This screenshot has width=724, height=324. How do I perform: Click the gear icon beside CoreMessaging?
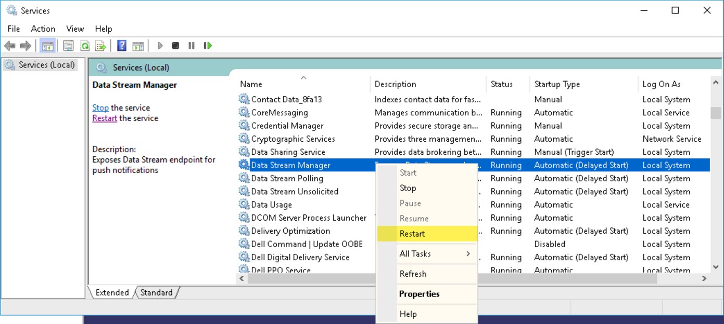[x=244, y=112]
